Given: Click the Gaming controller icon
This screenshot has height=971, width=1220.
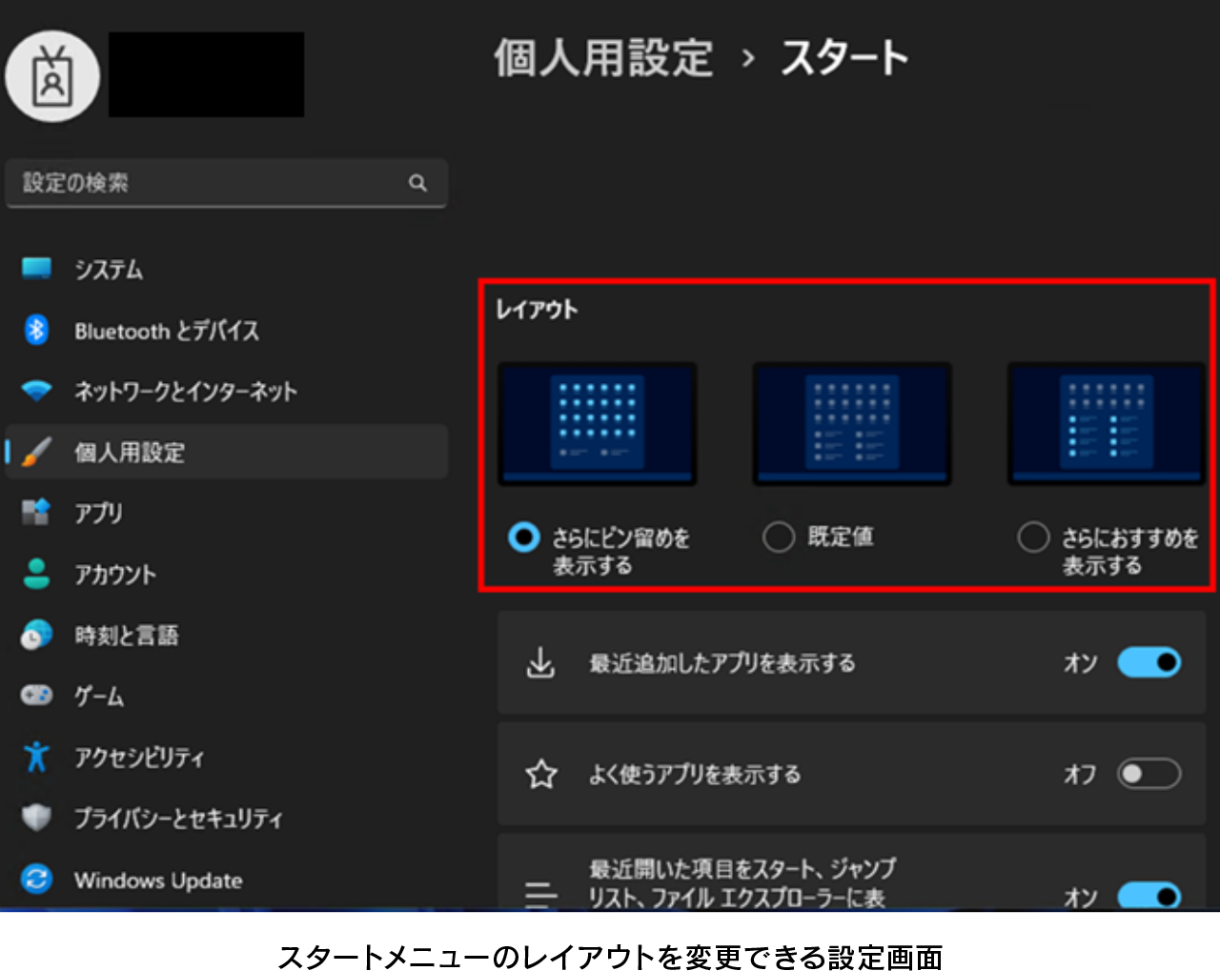Looking at the screenshot, I should click(x=36, y=696).
